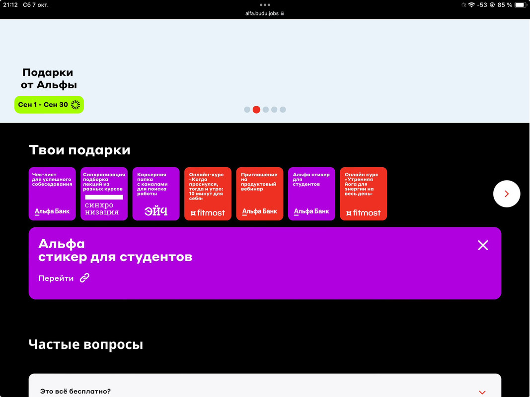Tap the battery indicator icon
Screen dimensions: 530x397
(x=520, y=5)
